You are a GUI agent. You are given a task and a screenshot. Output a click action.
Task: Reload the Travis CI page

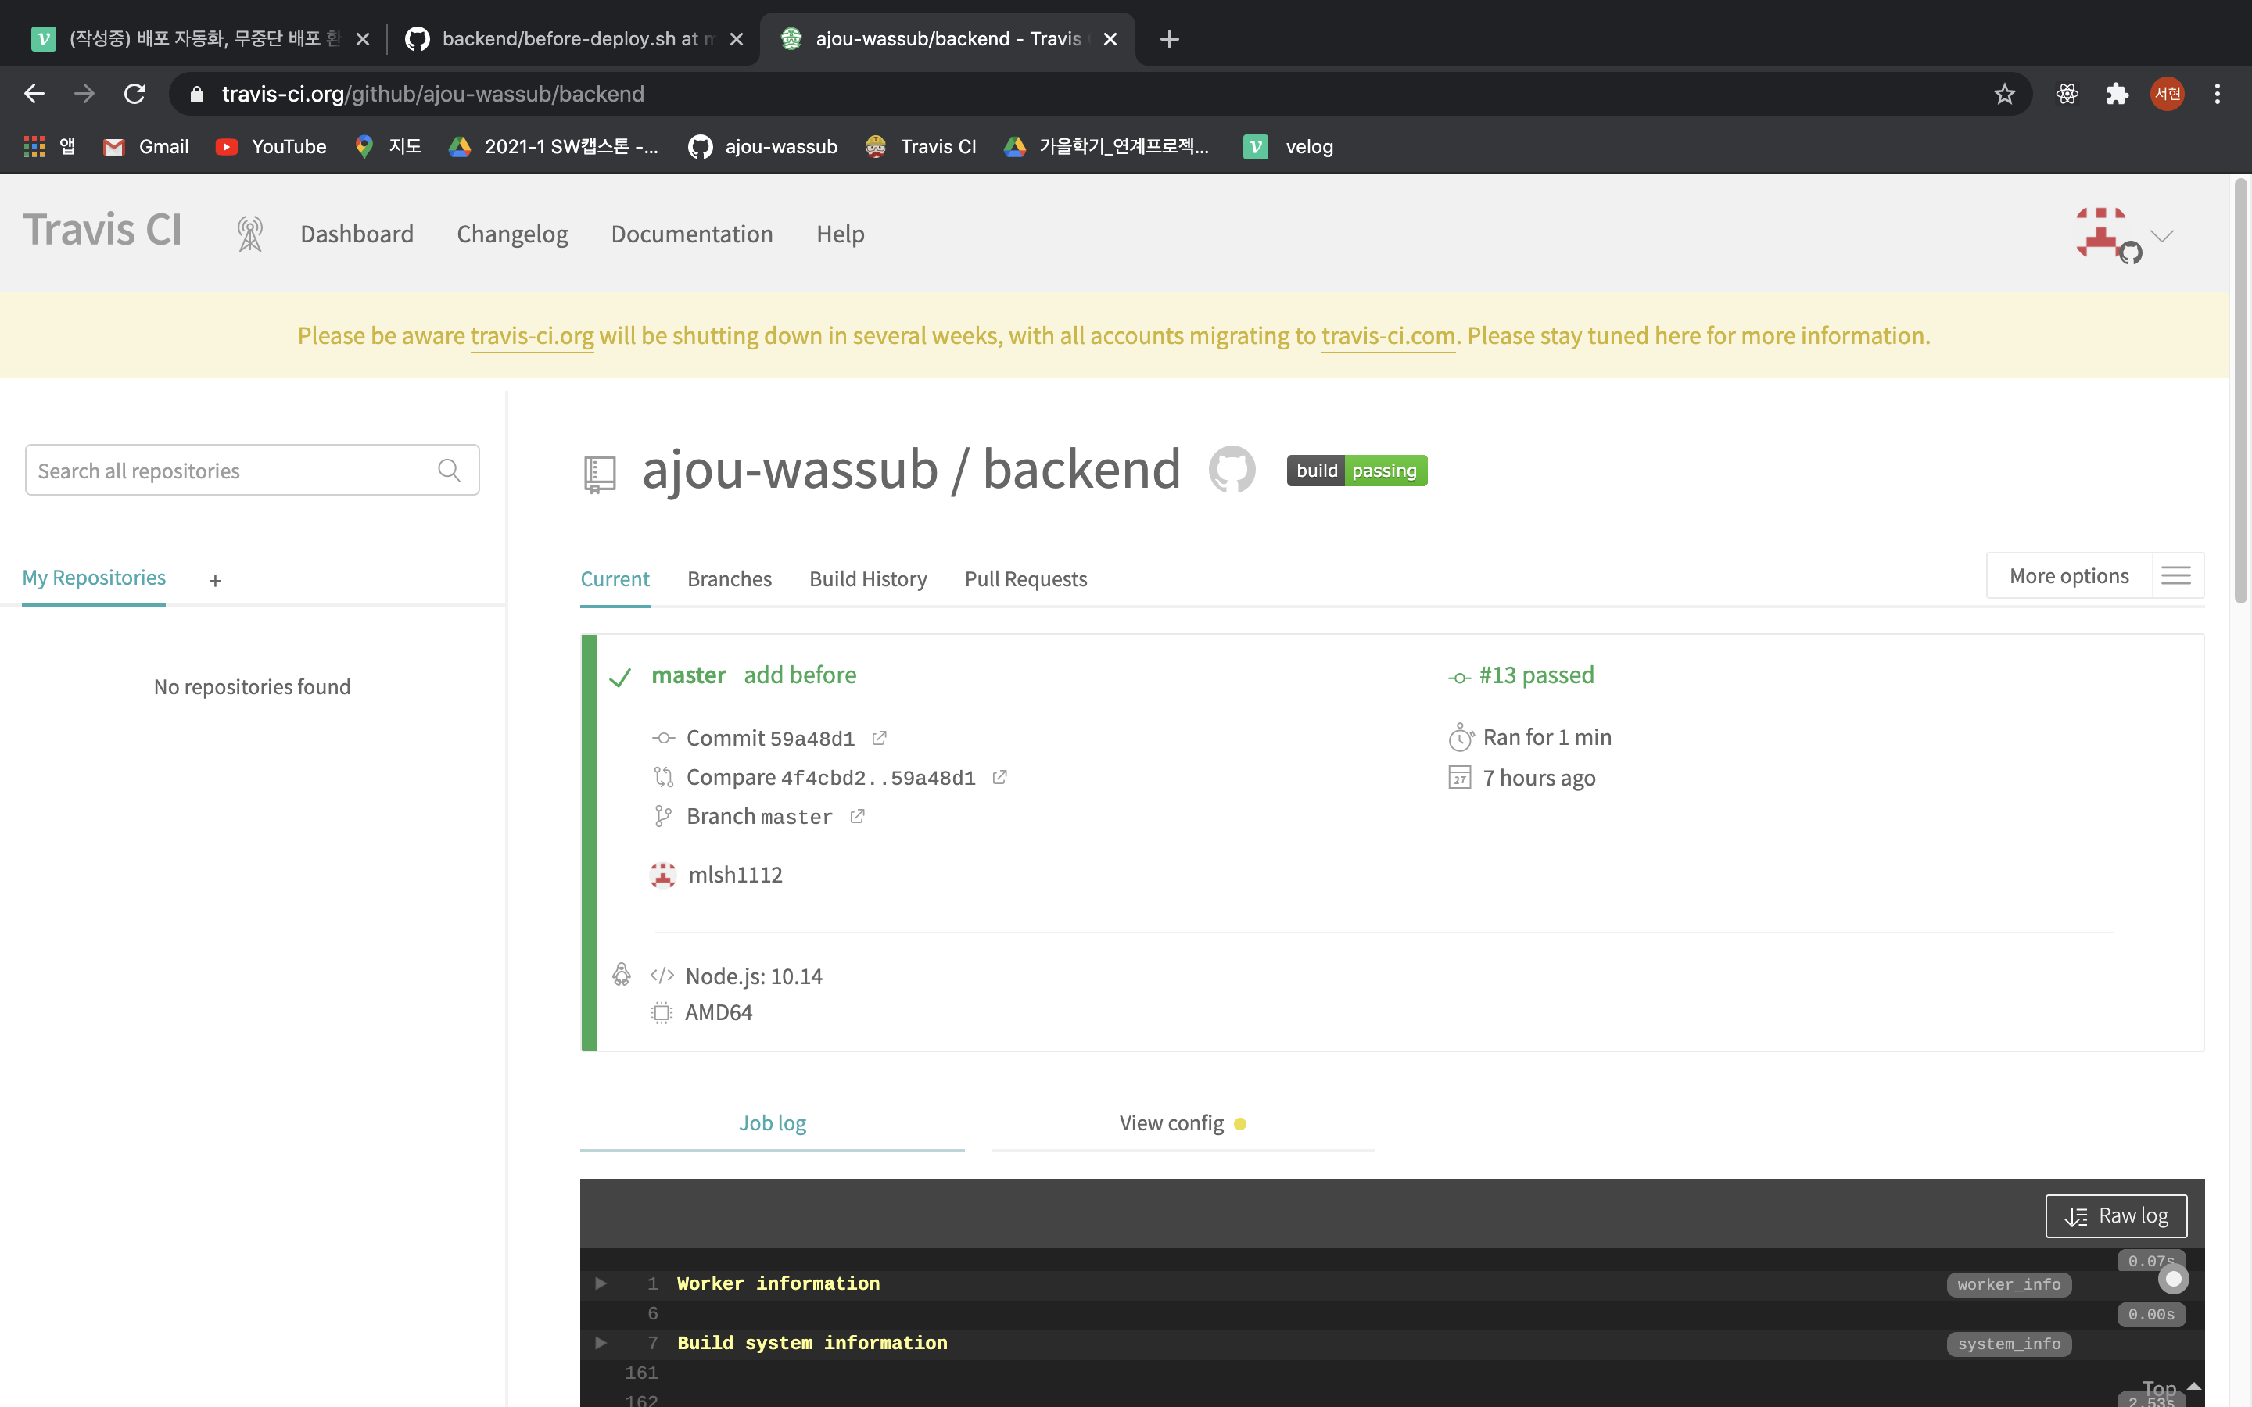coord(135,94)
